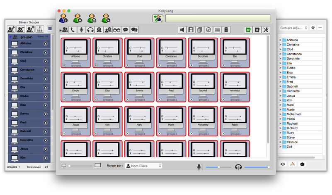Image resolution: width=332 pixels, height=195 pixels.
Task: Click the loudspeaker audio tool
Action: 182,30
